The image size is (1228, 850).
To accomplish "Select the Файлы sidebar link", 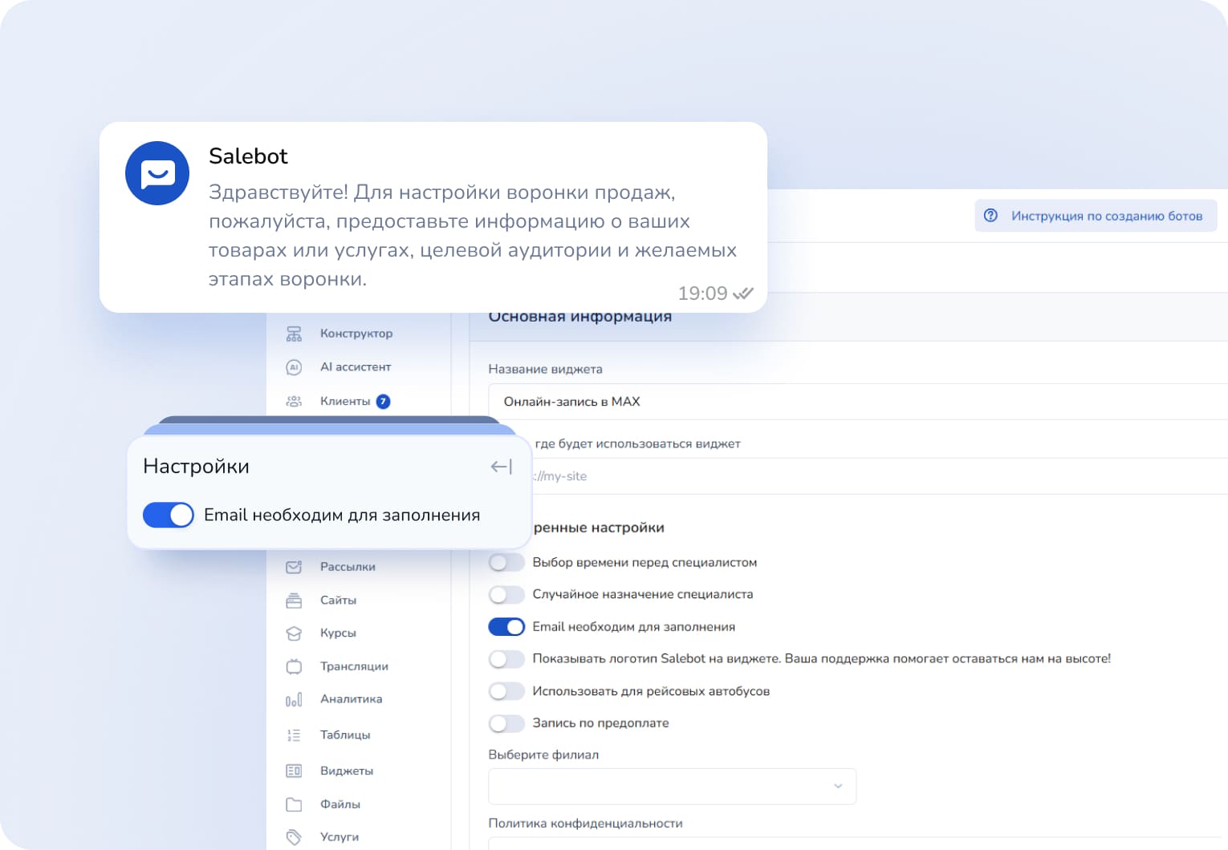I will [340, 804].
